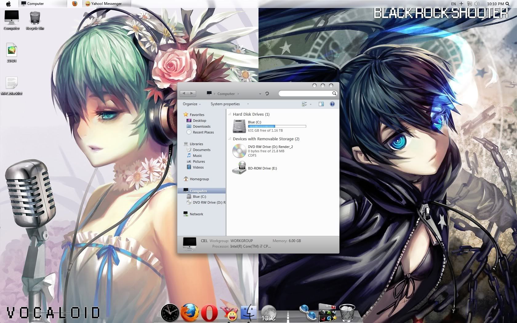The height and width of the screenshot is (323, 517).
Task: Open Recent Places in Favorites
Action: (200, 132)
